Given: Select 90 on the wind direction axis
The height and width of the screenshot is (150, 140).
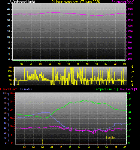Looking at the screenshot, I should click(10, 80).
